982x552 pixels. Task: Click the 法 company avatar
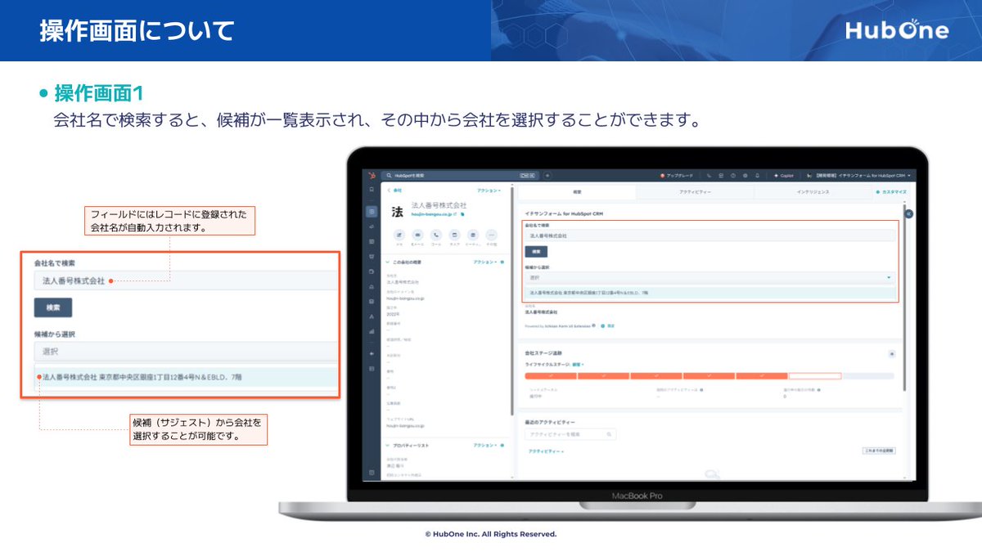click(x=398, y=212)
